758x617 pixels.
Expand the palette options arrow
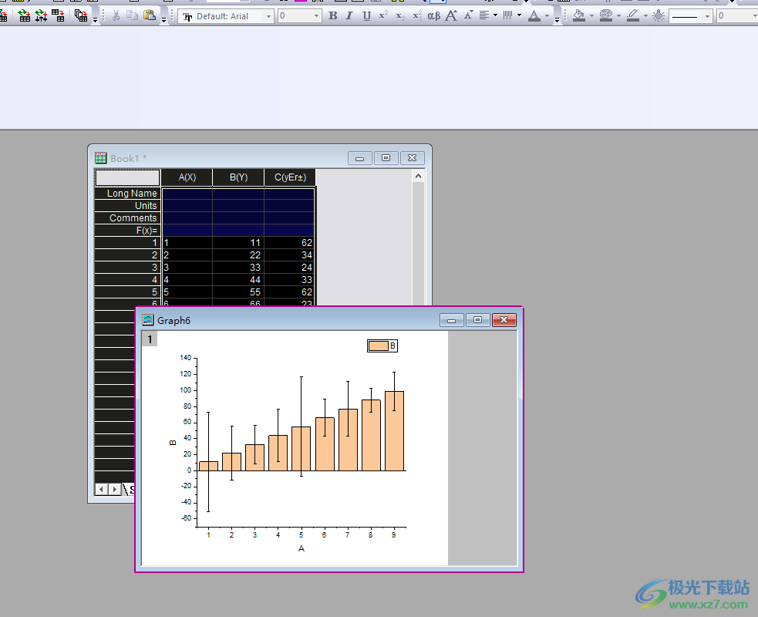(618, 15)
